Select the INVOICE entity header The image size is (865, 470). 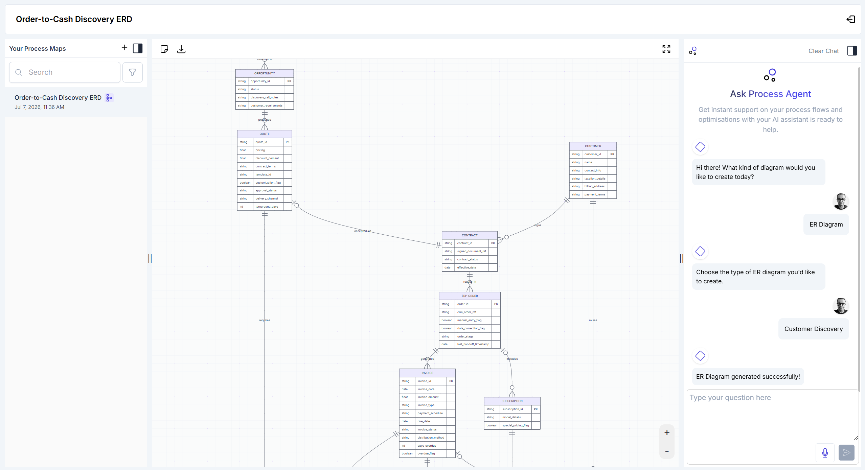coord(427,373)
